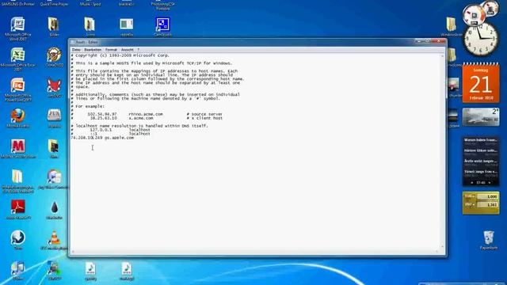Open the Microsoft Office PowerPoint 2007 shortcut
The height and width of the screenshot is (285, 507).
pyautogui.click(x=17, y=89)
